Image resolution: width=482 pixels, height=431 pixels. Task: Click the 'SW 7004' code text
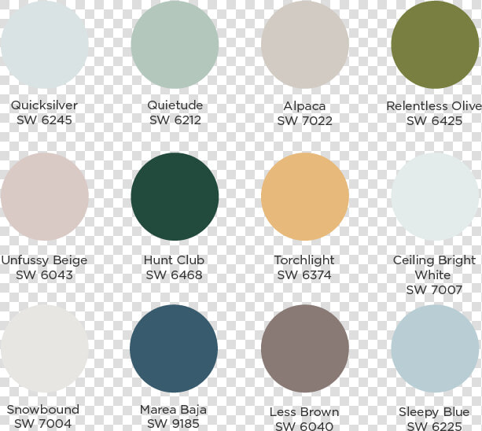(42, 424)
